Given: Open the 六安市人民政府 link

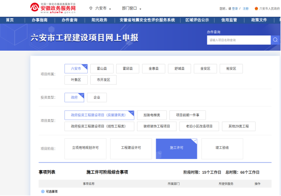Looking at the screenshot, I should click(269, 9).
